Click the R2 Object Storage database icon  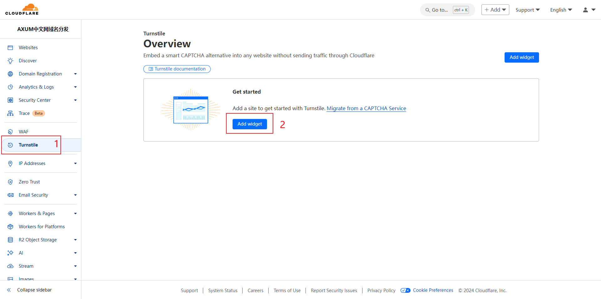[x=10, y=240]
